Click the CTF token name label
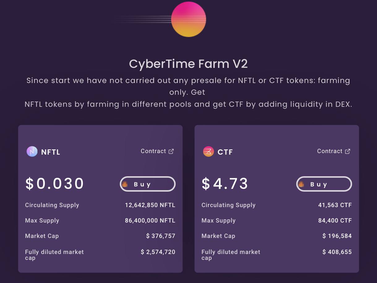 [225, 152]
